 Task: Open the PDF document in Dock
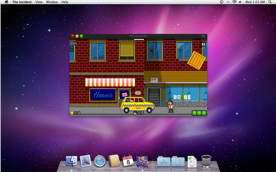(x=192, y=161)
